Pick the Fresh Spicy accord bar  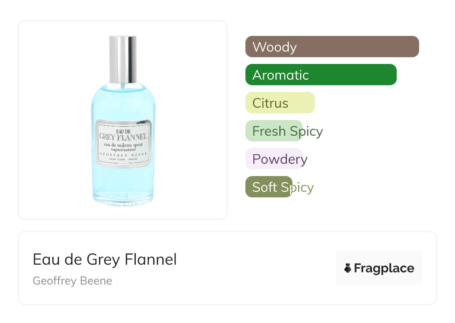click(x=274, y=131)
